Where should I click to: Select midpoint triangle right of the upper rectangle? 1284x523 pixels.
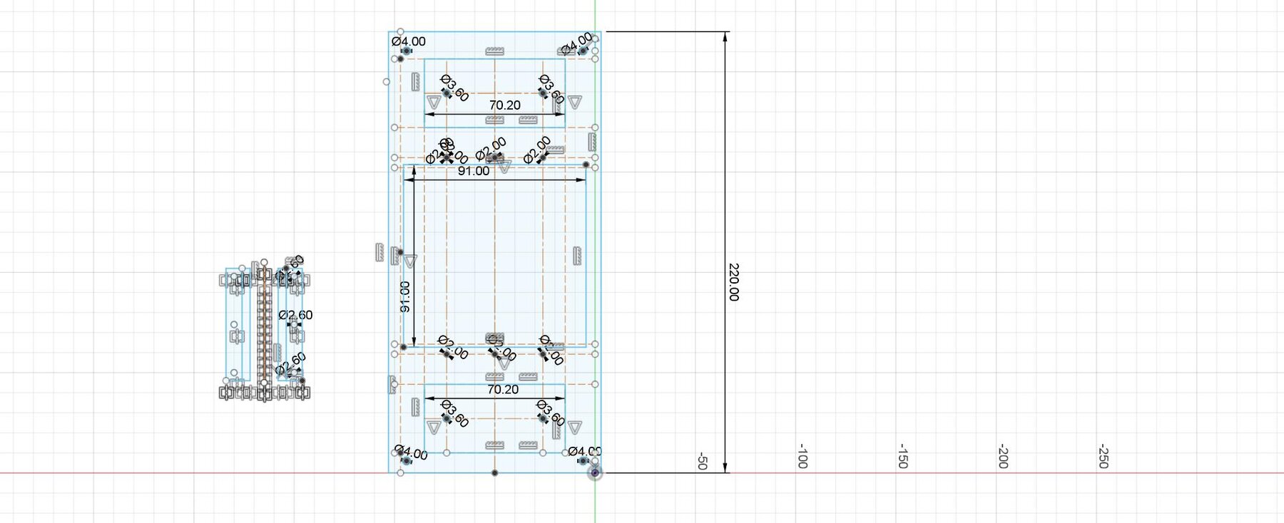575,102
